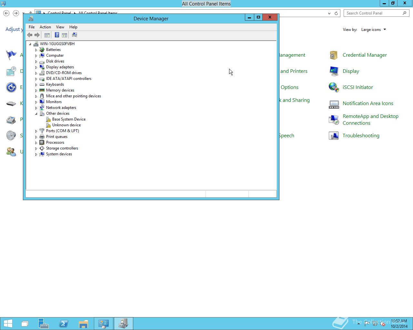
Task: Click the Notification Area Icons icon
Action: [334, 103]
